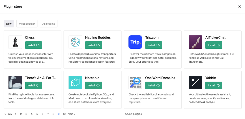Viewport: 245px width, 119px height.
Task: Close the Plugin store dialog
Action: pos(240,7)
